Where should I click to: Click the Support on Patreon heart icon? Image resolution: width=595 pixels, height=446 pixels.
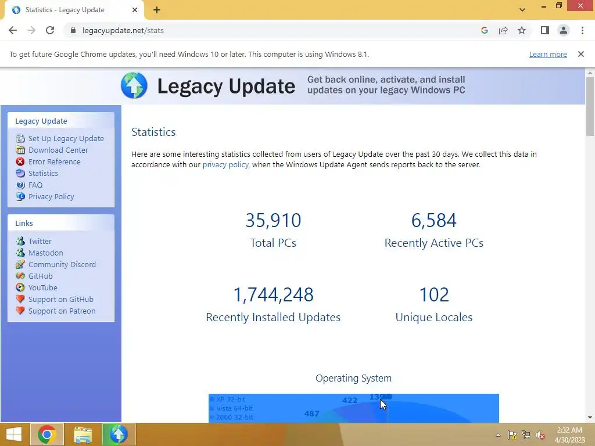tap(20, 311)
